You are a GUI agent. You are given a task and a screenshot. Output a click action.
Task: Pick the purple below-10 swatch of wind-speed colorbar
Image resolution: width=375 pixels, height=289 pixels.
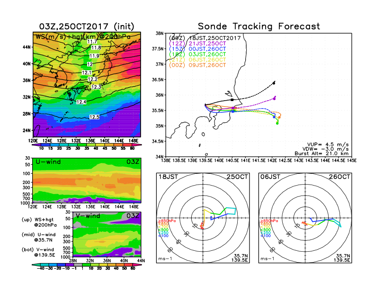coord(36,145)
